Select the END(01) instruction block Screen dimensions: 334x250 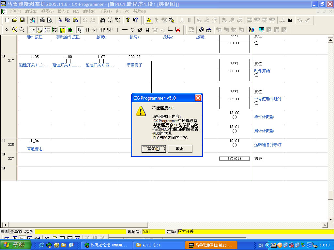[234, 159]
